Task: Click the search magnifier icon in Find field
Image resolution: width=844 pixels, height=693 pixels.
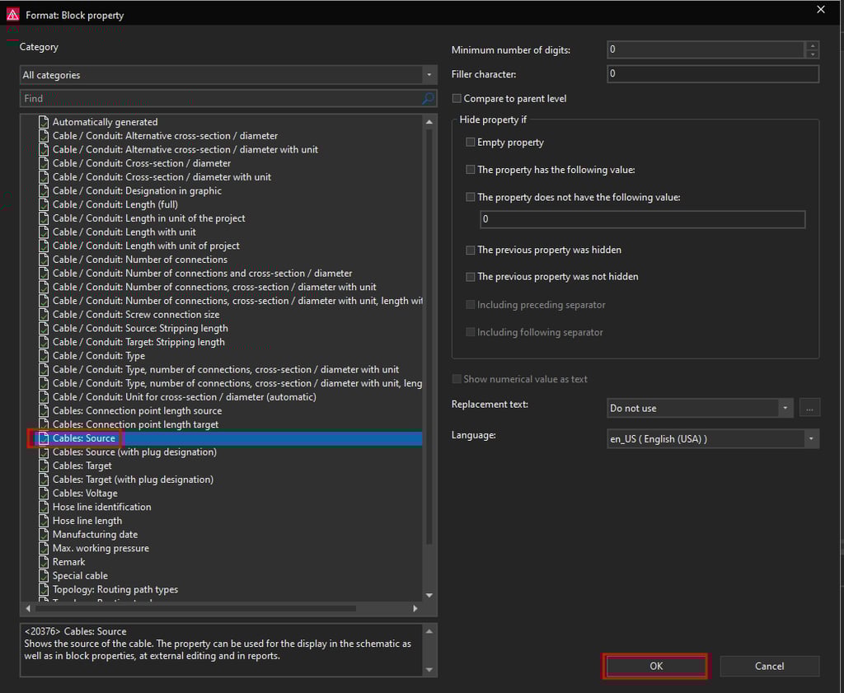Action: (428, 98)
